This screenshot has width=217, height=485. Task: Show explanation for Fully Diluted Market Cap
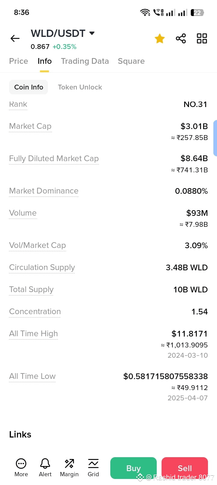[54, 158]
